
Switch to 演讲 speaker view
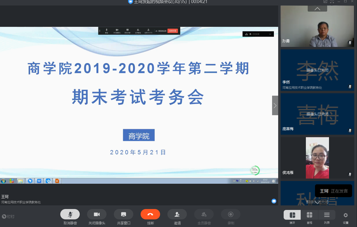tap(292, 215)
